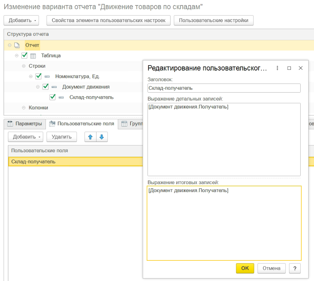Click Пользовательские поля column header
The width and height of the screenshot is (314, 281).
coord(76,150)
